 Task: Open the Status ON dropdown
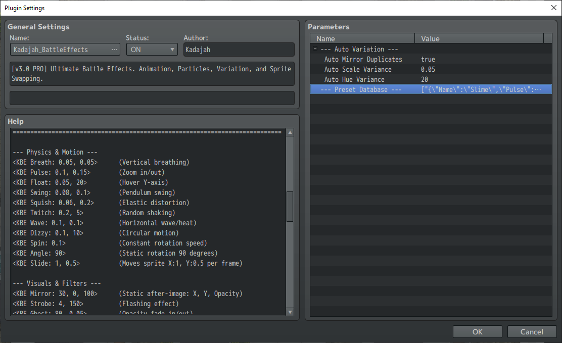click(152, 50)
